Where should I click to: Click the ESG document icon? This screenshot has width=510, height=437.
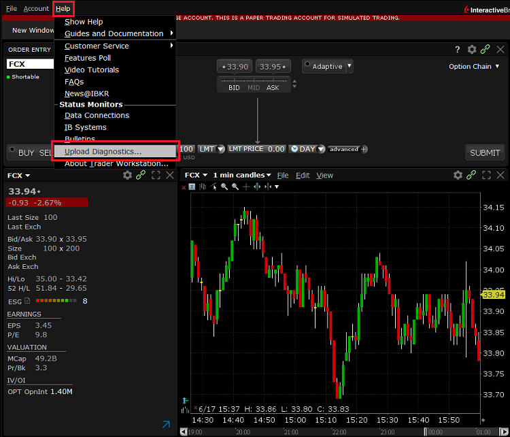[x=27, y=301]
